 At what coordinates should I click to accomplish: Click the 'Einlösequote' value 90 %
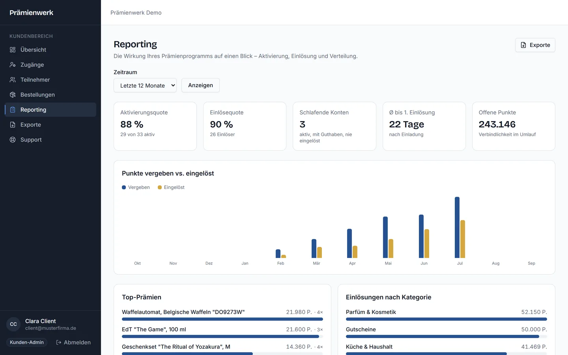(x=221, y=124)
